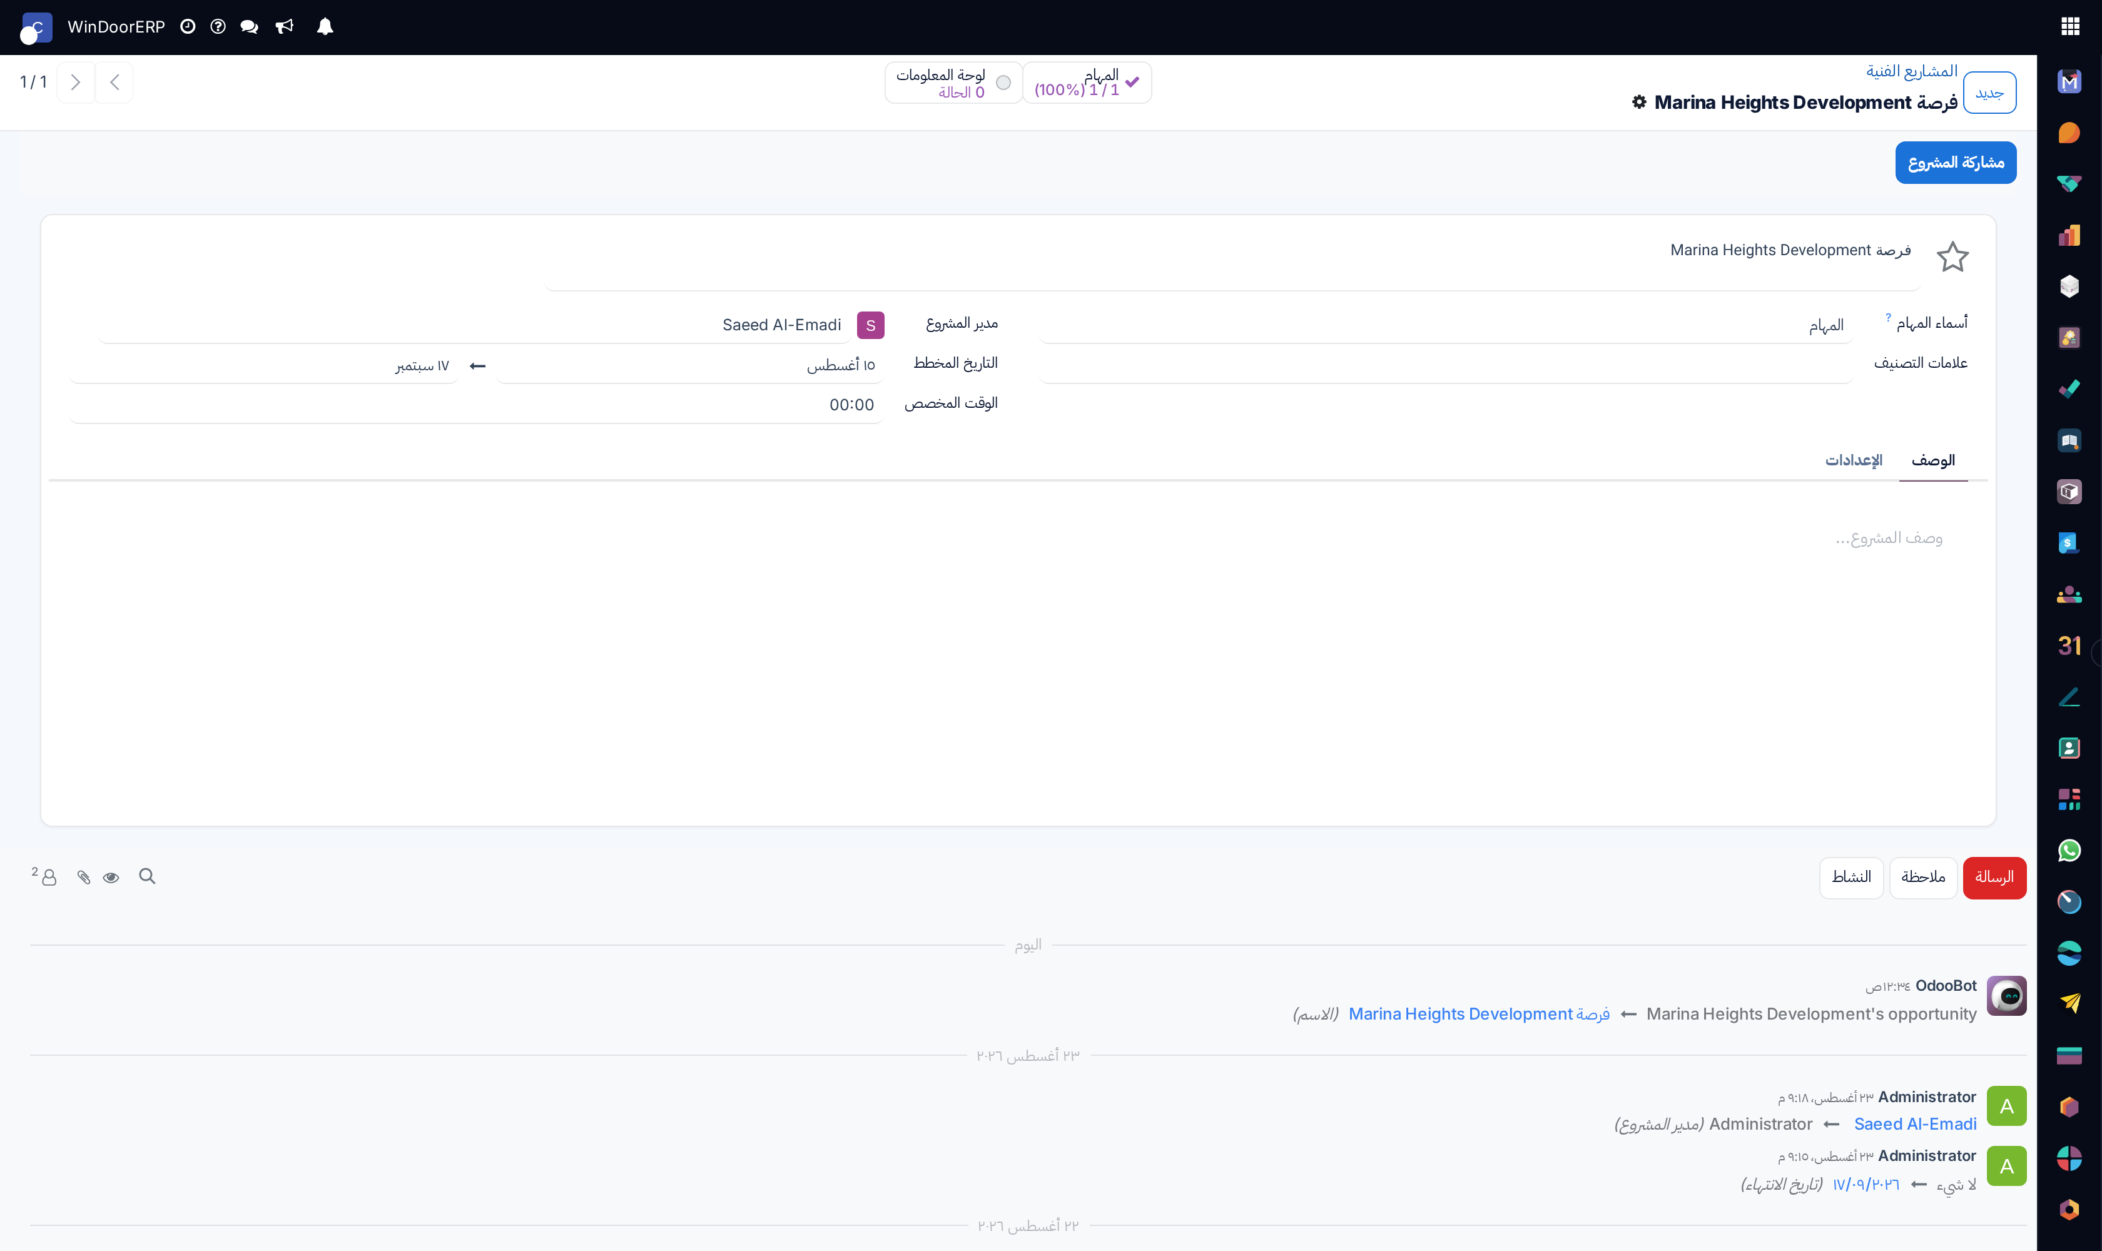Toggle the follow eye icon
The image size is (2102, 1251).
point(111,878)
